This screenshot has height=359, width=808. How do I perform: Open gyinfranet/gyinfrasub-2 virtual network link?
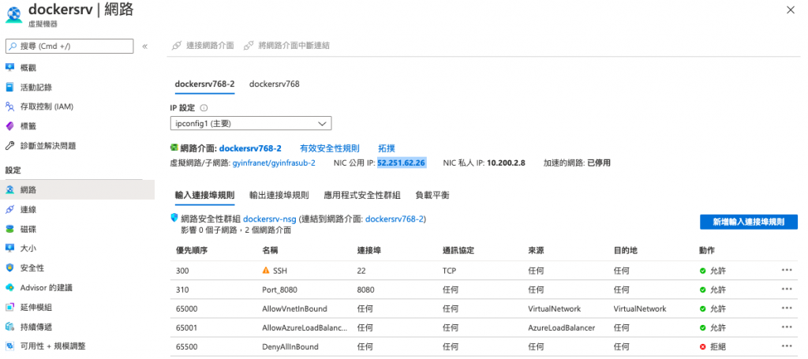point(274,163)
